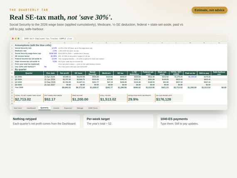Click the 'Net profit' column header
The width and height of the screenshot is (237, 178).
[x=64, y=73]
